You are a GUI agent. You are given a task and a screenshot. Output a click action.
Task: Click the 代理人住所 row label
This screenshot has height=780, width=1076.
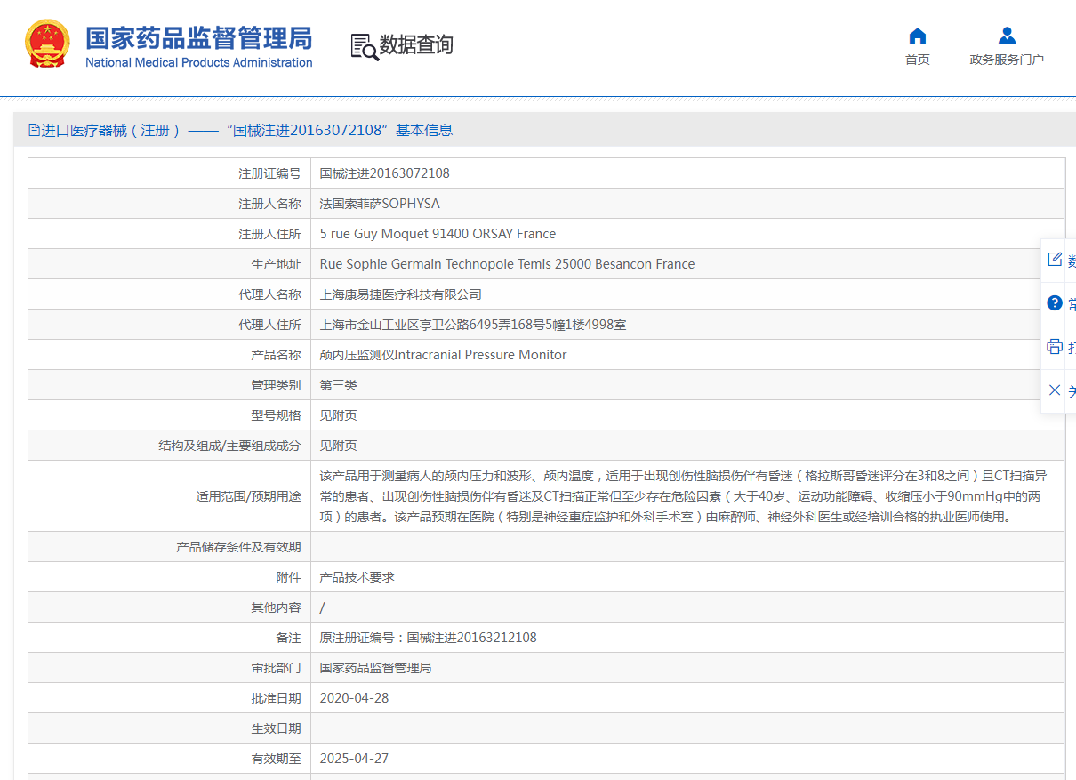point(269,325)
